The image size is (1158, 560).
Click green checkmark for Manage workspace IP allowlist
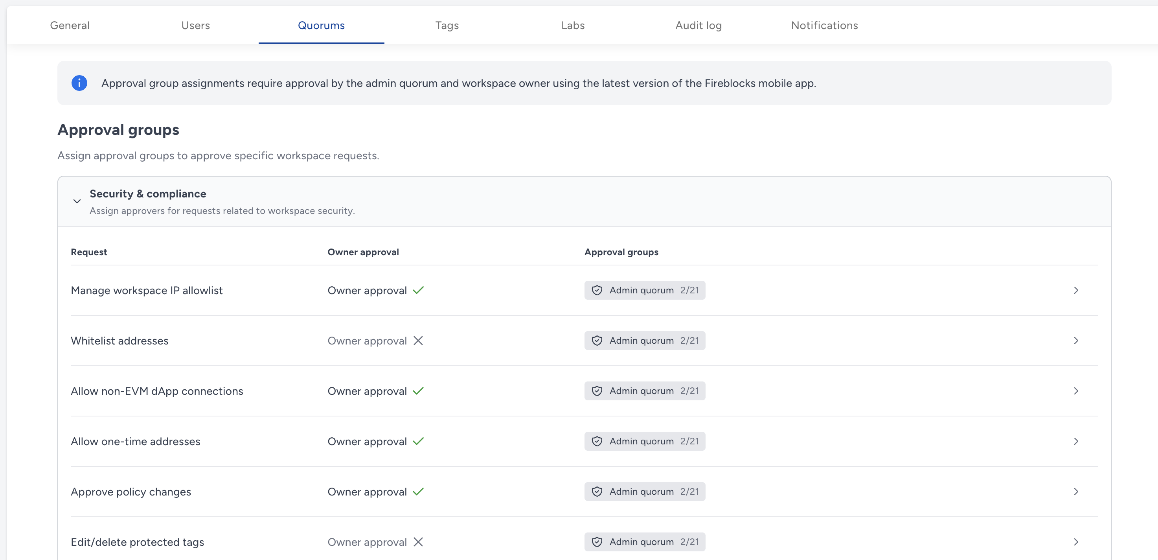click(418, 291)
